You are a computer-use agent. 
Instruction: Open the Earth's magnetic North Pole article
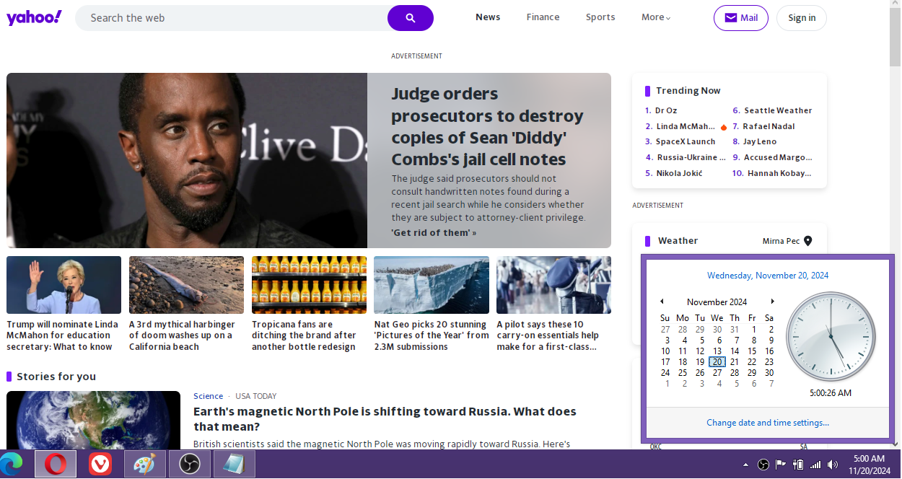pyautogui.click(x=385, y=418)
